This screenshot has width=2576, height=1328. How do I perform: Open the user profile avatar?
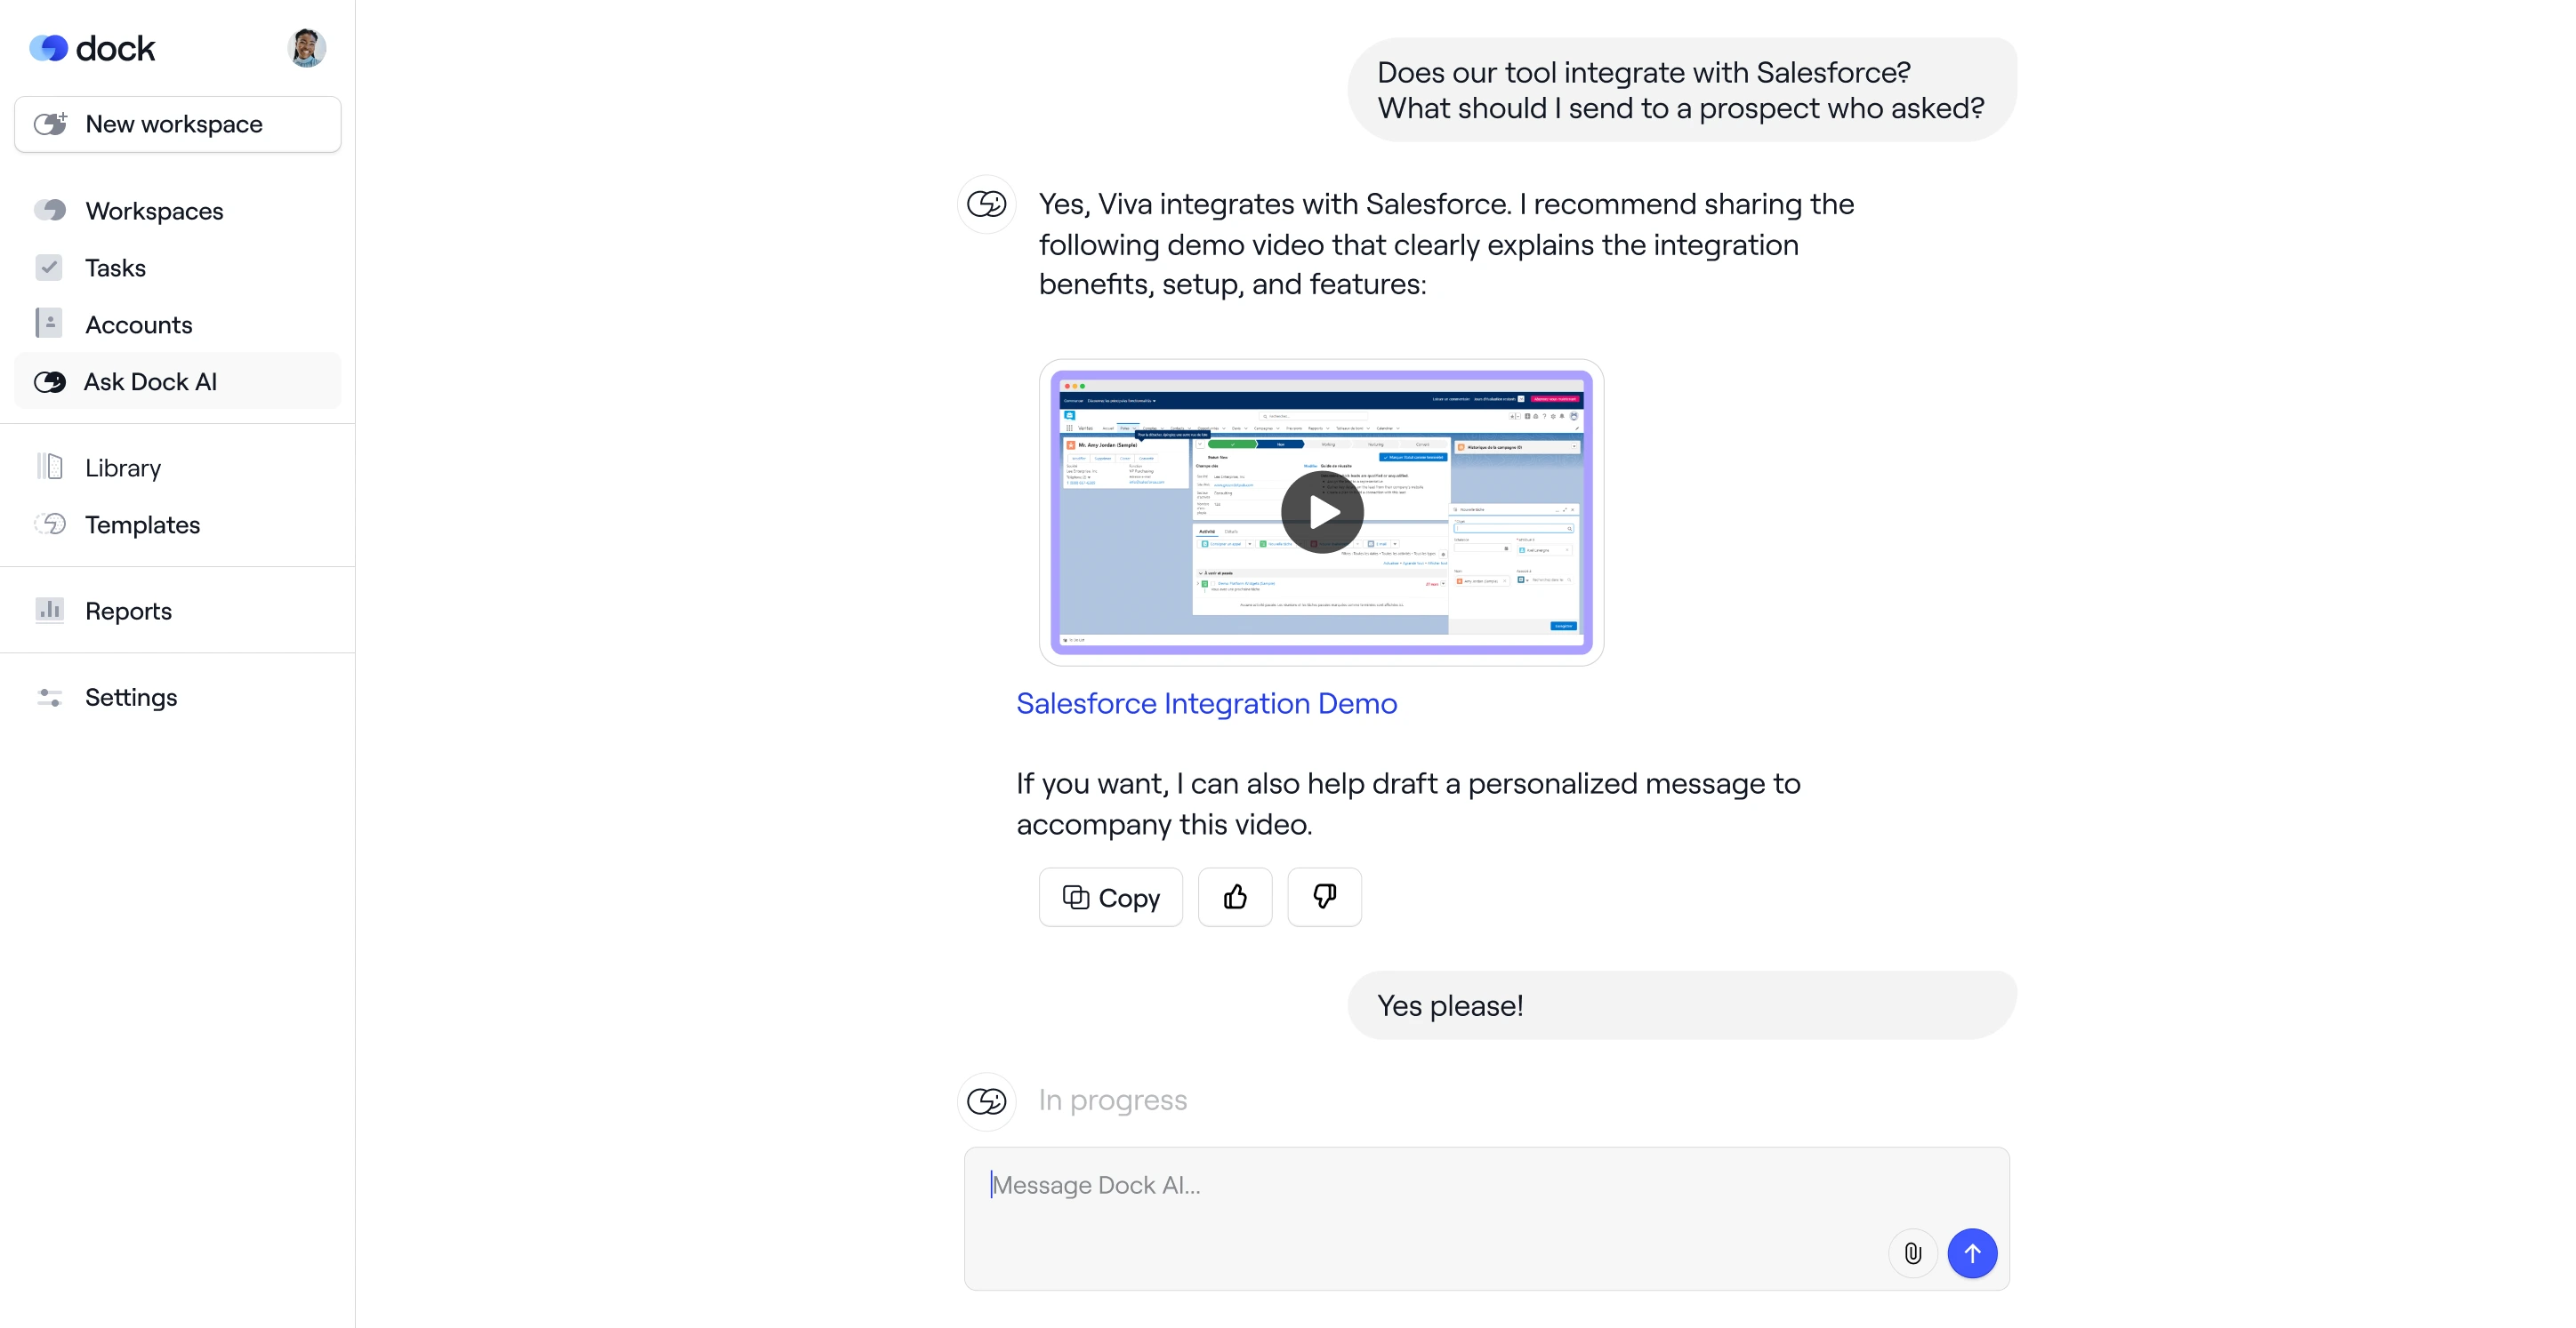click(306, 47)
